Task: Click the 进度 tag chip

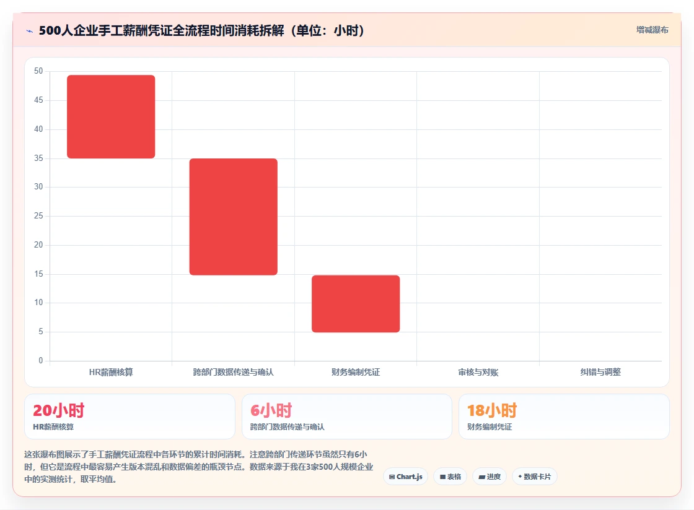Action: (490, 477)
